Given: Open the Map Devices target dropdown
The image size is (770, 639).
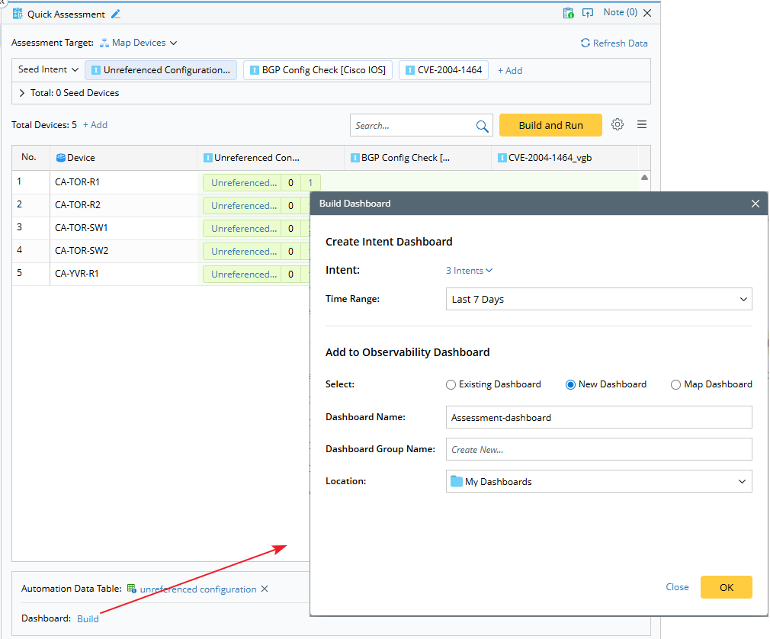Looking at the screenshot, I should tap(139, 43).
